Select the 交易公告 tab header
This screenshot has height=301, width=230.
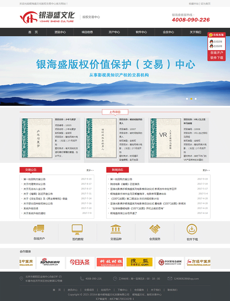tap(31, 170)
